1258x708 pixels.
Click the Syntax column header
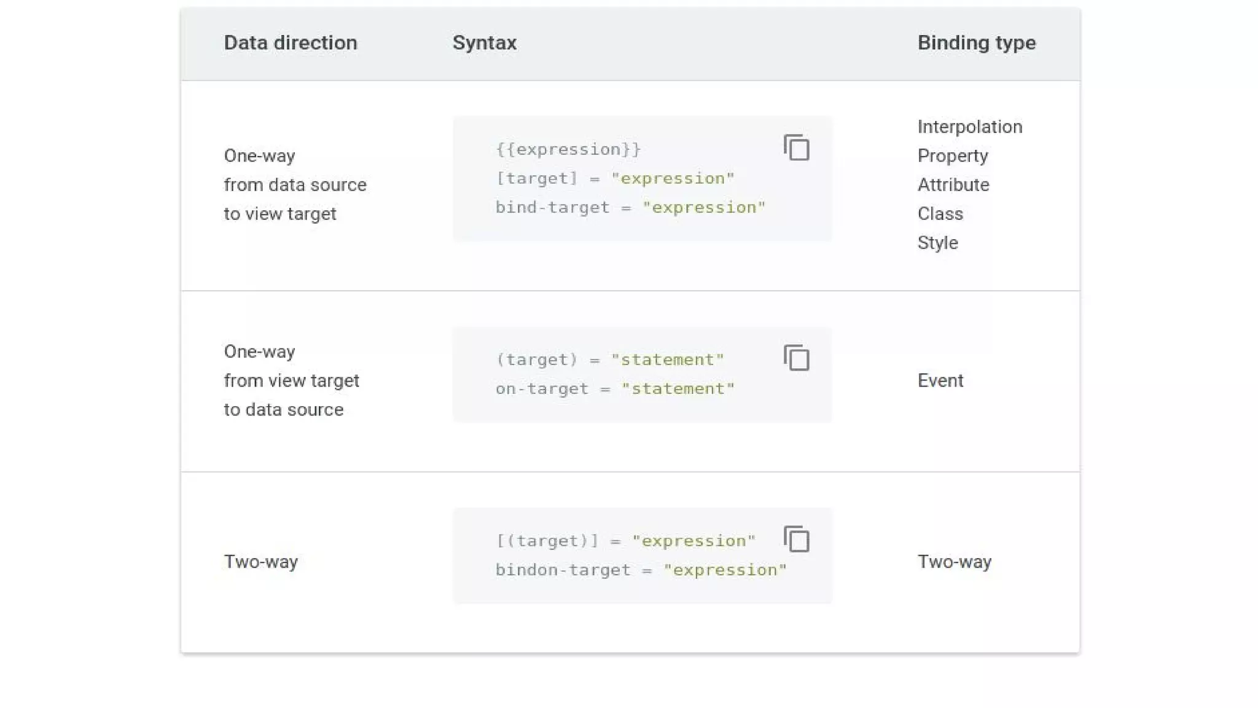484,43
